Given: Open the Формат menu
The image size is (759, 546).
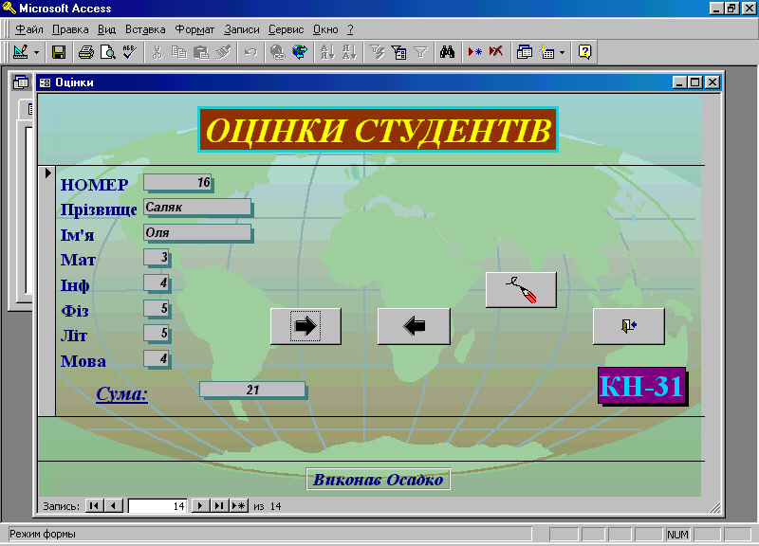Looking at the screenshot, I should [x=194, y=29].
